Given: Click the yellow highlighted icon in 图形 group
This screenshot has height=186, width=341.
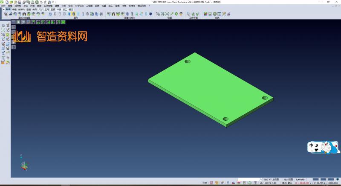Looking at the screenshot, I should click(x=73, y=14).
